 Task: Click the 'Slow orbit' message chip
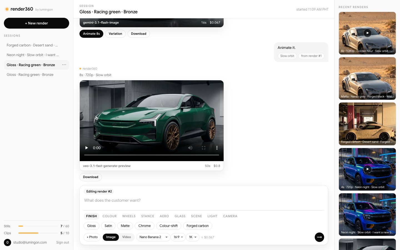click(x=287, y=56)
